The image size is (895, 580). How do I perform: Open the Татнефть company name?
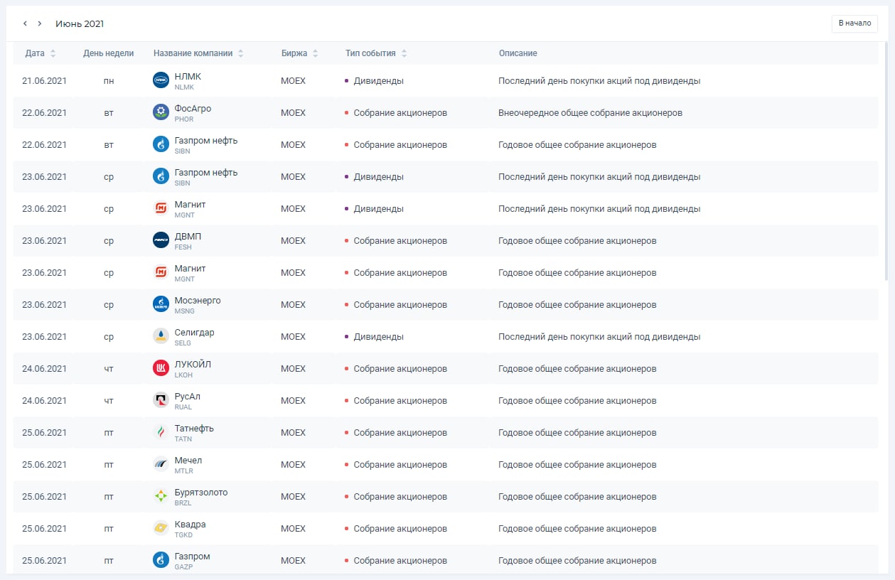tap(194, 428)
